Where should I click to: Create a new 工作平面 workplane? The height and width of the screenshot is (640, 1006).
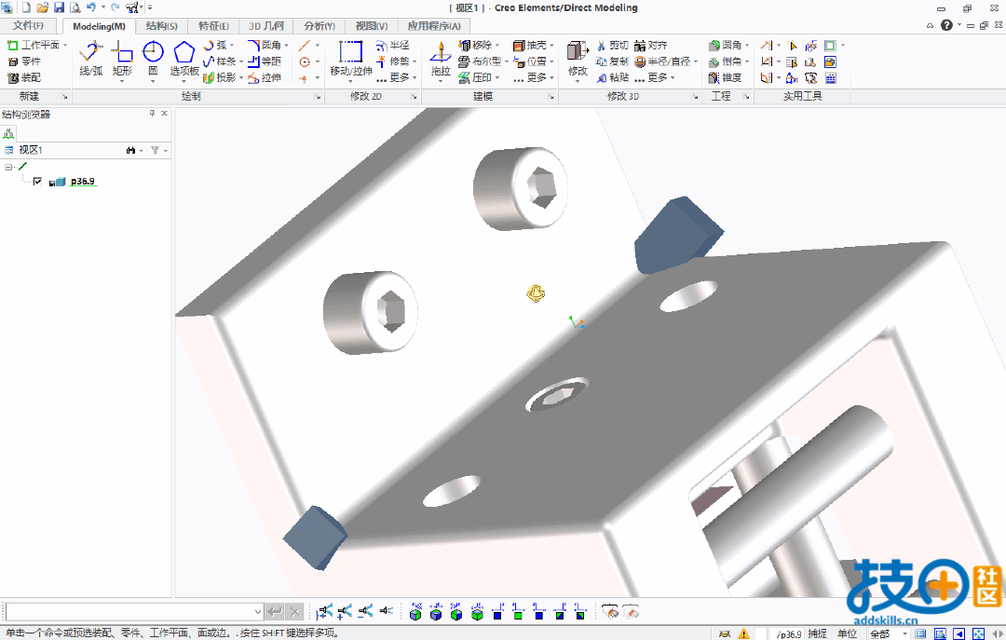pyautogui.click(x=36, y=45)
